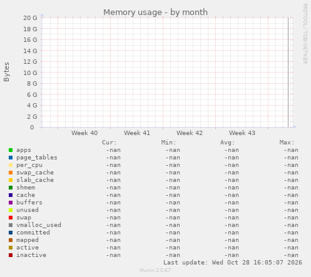Click the 'swap' legend label
The image size is (311, 277).
pyautogui.click(x=24, y=218)
